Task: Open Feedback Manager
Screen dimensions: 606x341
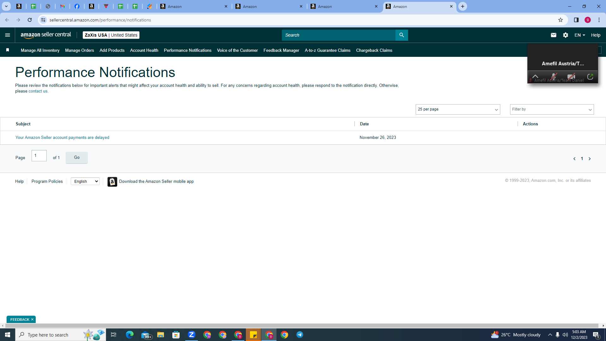Action: (x=281, y=50)
